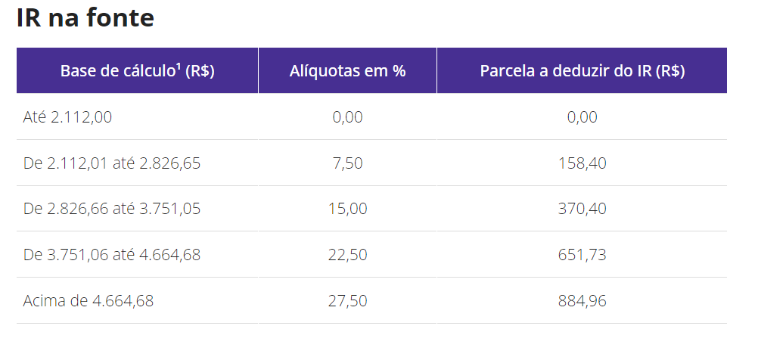Screen dimensions: 758x357
Task: Click the "De 2.112,01 até 2.826,65" cell
Action: (x=112, y=163)
